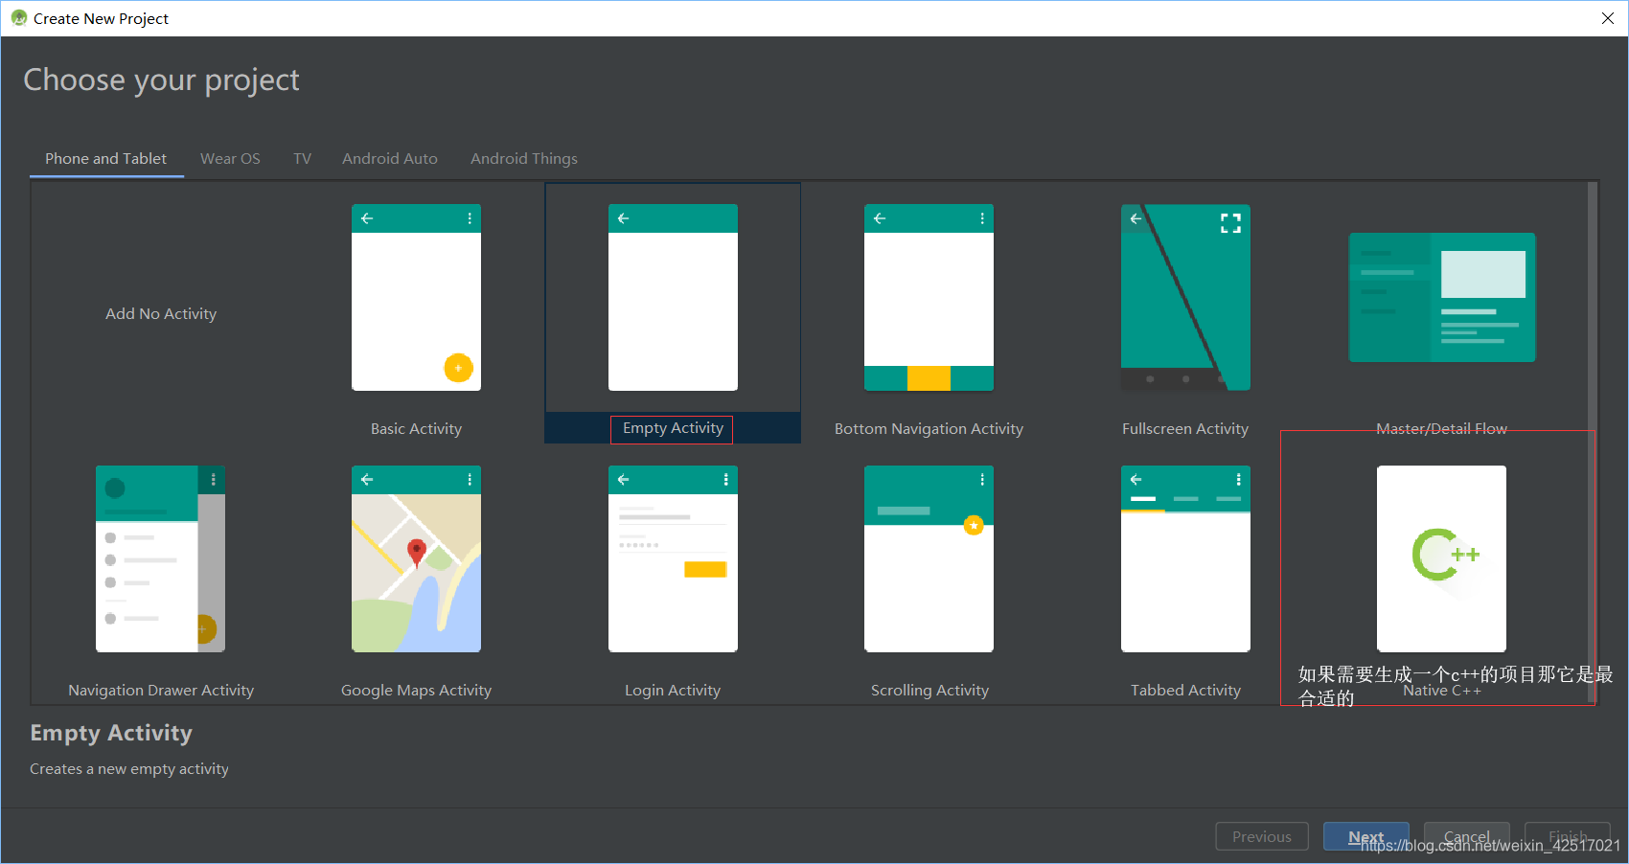Select the Navigation Drawer Activity thumbnail
The image size is (1629, 864).
click(x=160, y=558)
